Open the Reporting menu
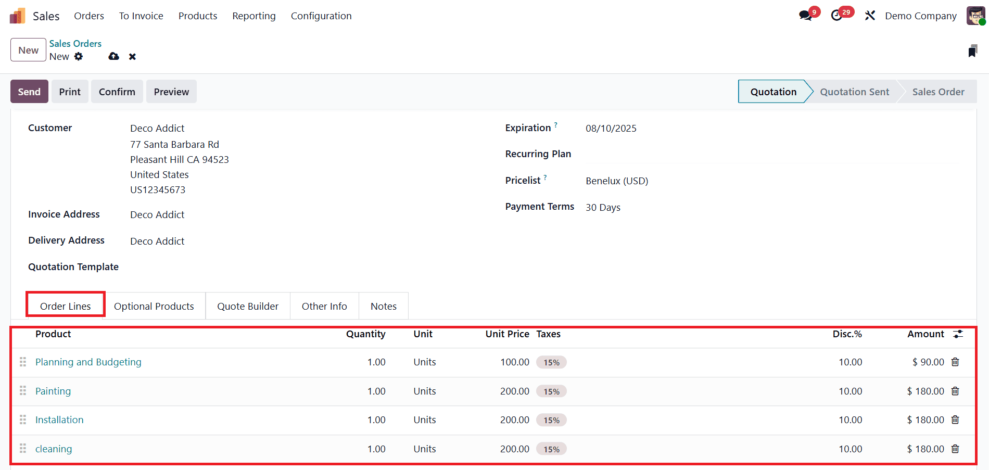Screen dimensions: 989x470 [x=254, y=16]
